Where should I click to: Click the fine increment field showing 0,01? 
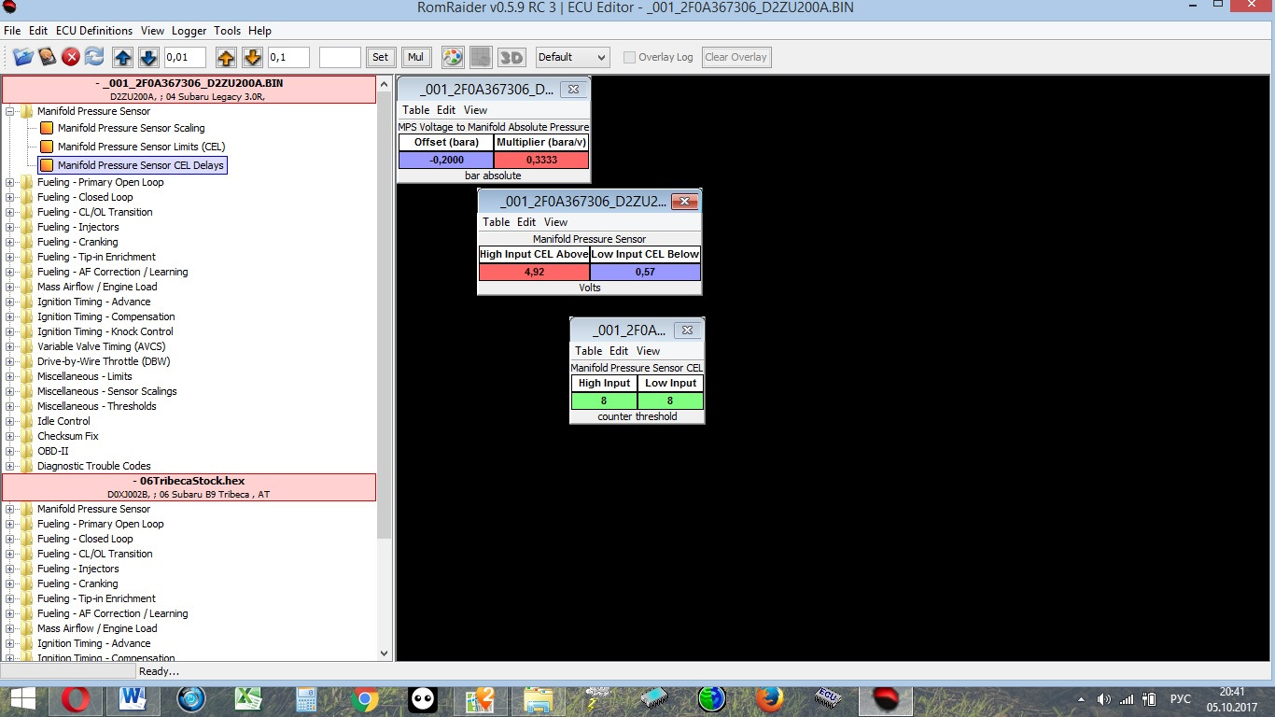pos(185,57)
